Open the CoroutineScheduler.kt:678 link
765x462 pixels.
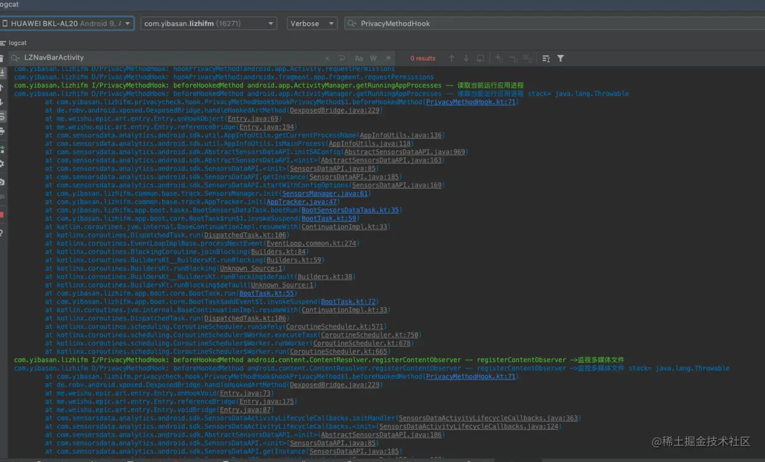362,343
